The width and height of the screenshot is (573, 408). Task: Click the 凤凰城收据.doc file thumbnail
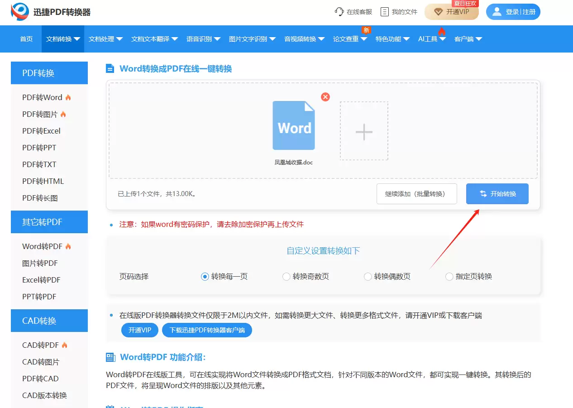click(293, 125)
